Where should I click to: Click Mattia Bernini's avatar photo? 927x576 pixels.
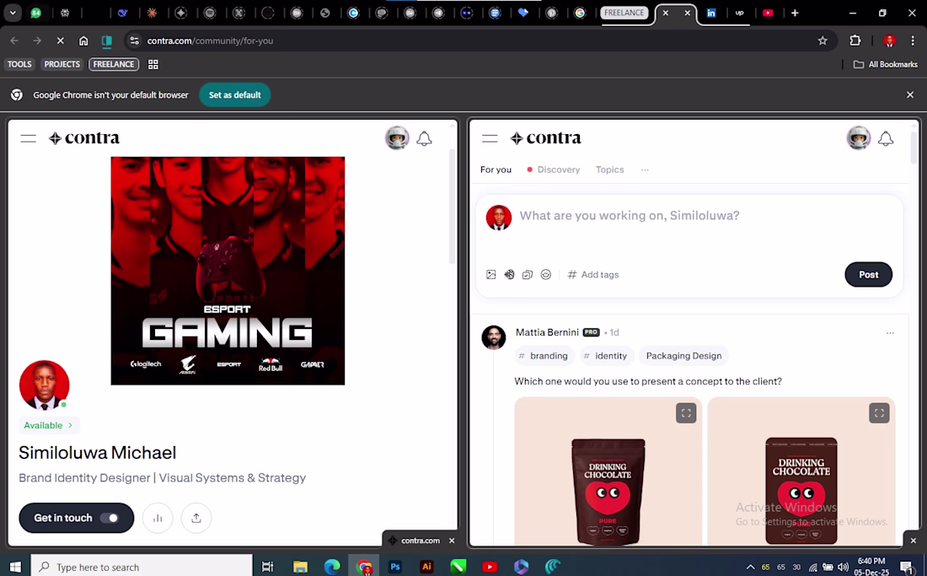coord(494,337)
